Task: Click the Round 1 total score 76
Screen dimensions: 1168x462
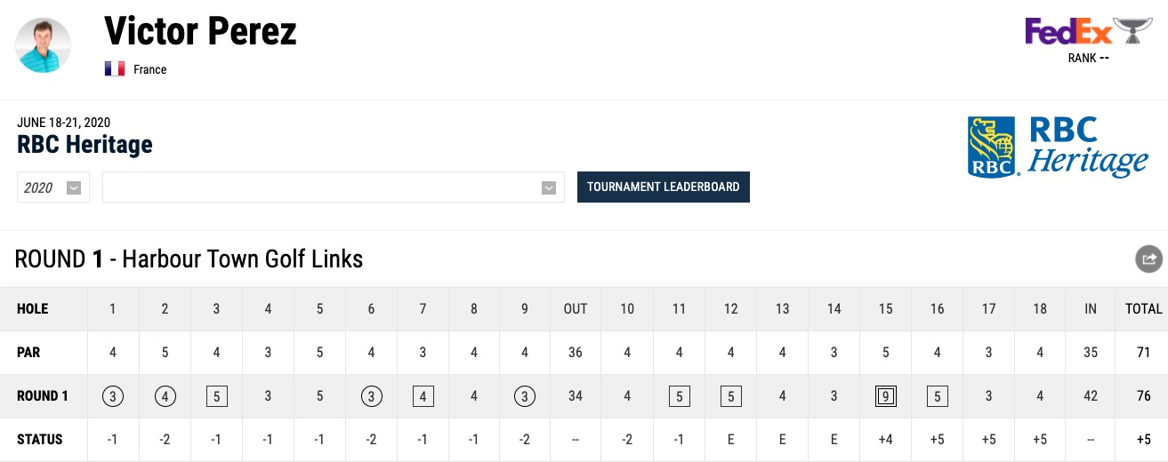Action: pyautogui.click(x=1143, y=396)
